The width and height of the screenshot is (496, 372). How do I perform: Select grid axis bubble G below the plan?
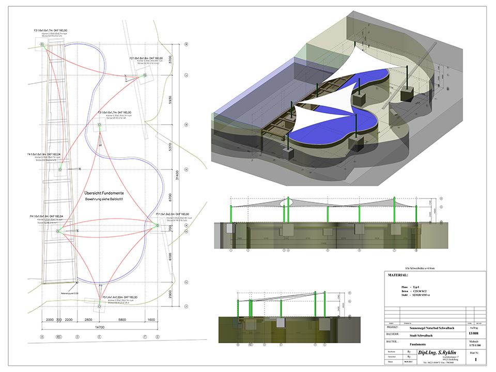pyautogui.click(x=157, y=337)
